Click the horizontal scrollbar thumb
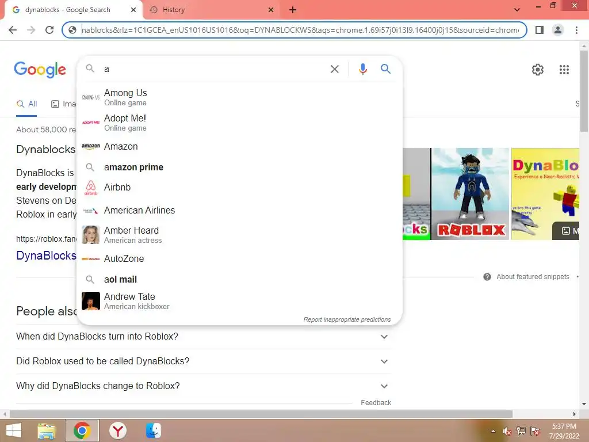Screen dimensions: 589x442 pyautogui.click(x=261, y=414)
